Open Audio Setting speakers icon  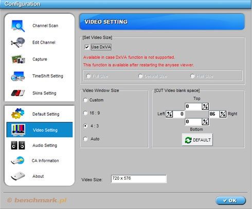point(18,145)
